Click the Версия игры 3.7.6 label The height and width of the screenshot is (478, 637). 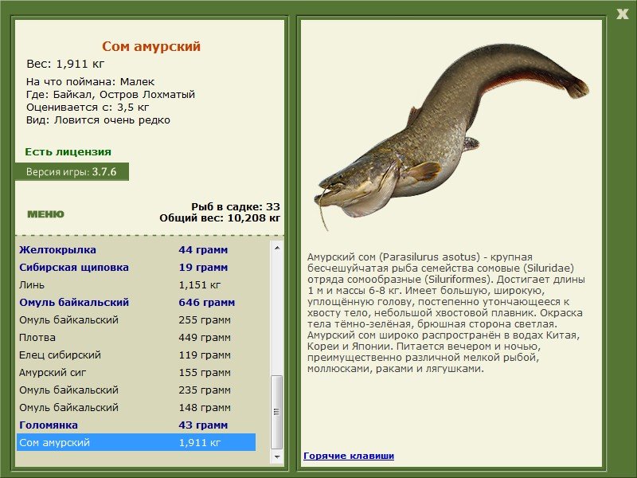[x=71, y=171]
